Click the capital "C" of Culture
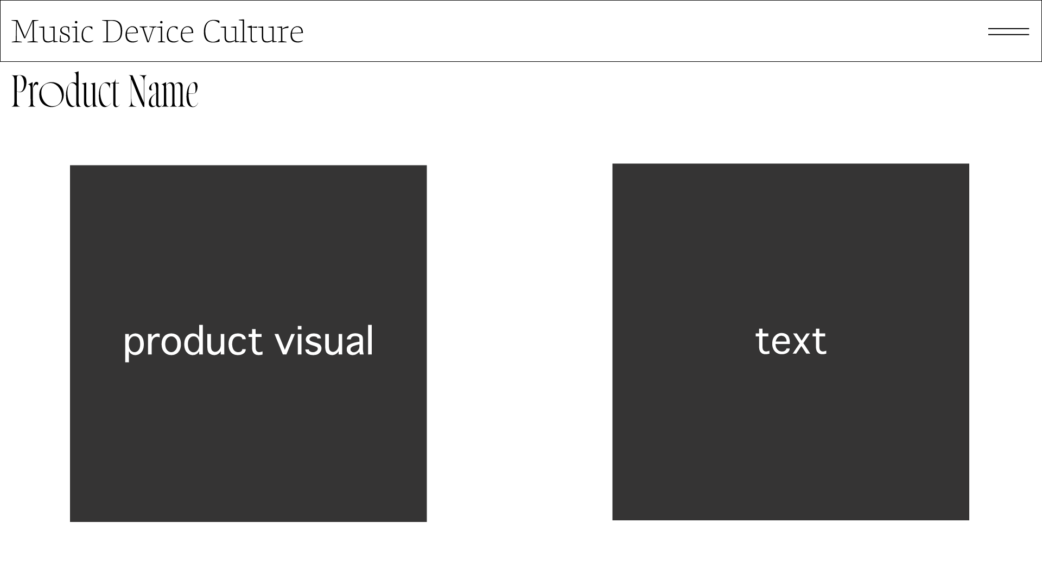 pos(213,31)
